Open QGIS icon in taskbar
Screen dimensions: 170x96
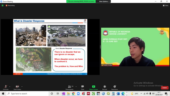click(108, 94)
